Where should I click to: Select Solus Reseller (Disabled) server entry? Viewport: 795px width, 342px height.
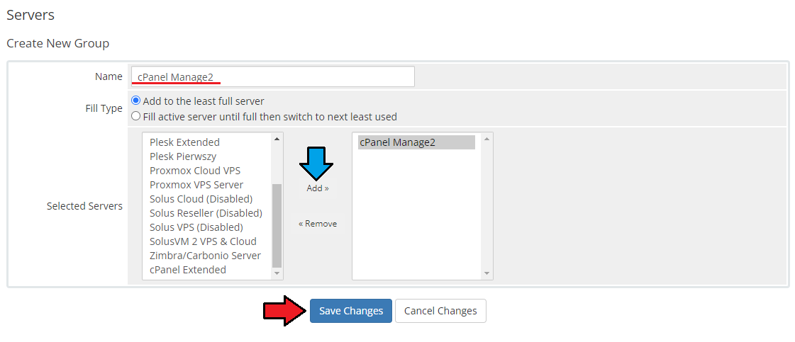tap(206, 213)
